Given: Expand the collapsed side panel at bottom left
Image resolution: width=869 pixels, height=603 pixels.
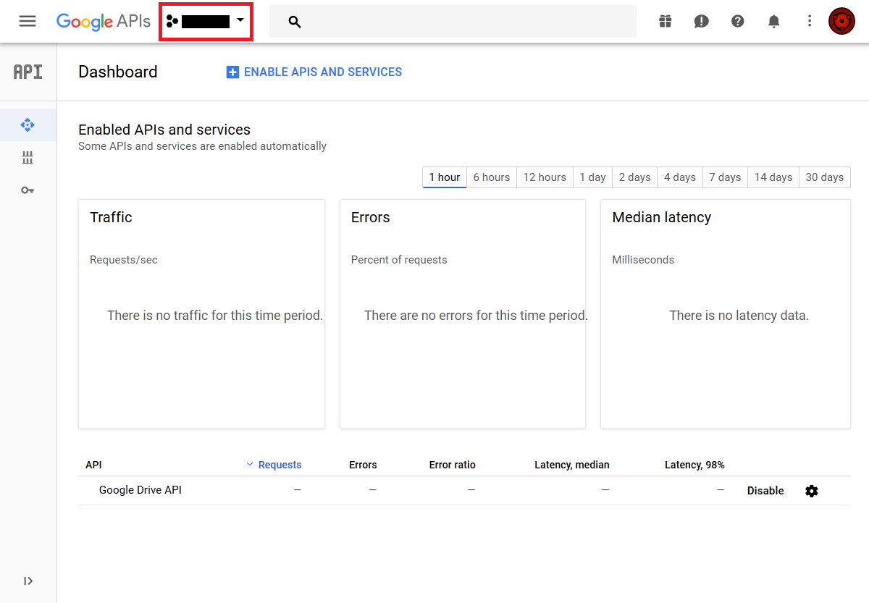Looking at the screenshot, I should (x=28, y=581).
